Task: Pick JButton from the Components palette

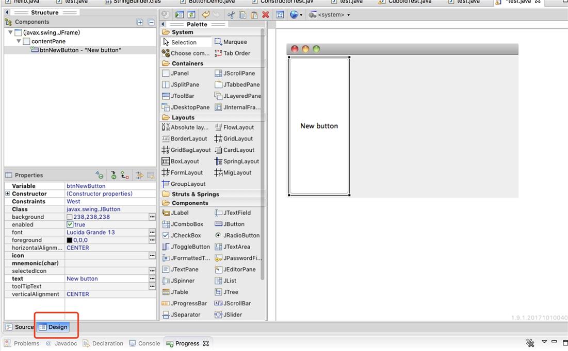Action: click(x=229, y=224)
